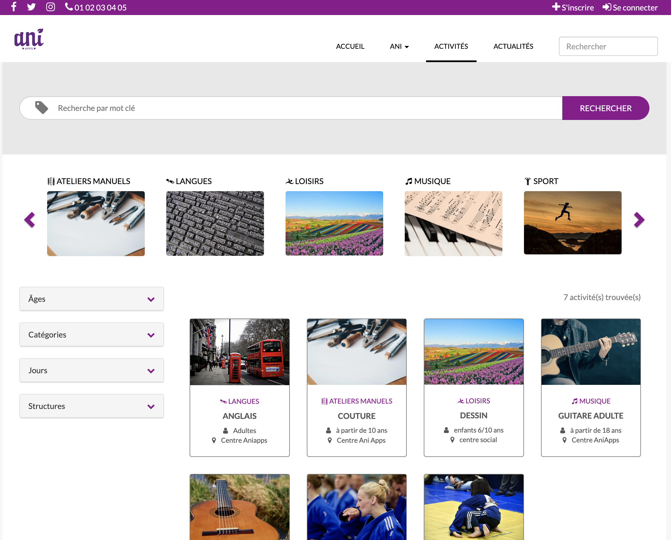The width and height of the screenshot is (671, 540).
Task: Click 'à partir de 10 ans' text
Action: coord(362,430)
